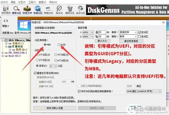Click partition 2 size field showing 35
Viewport: 169px width, 115px height.
(102, 36)
